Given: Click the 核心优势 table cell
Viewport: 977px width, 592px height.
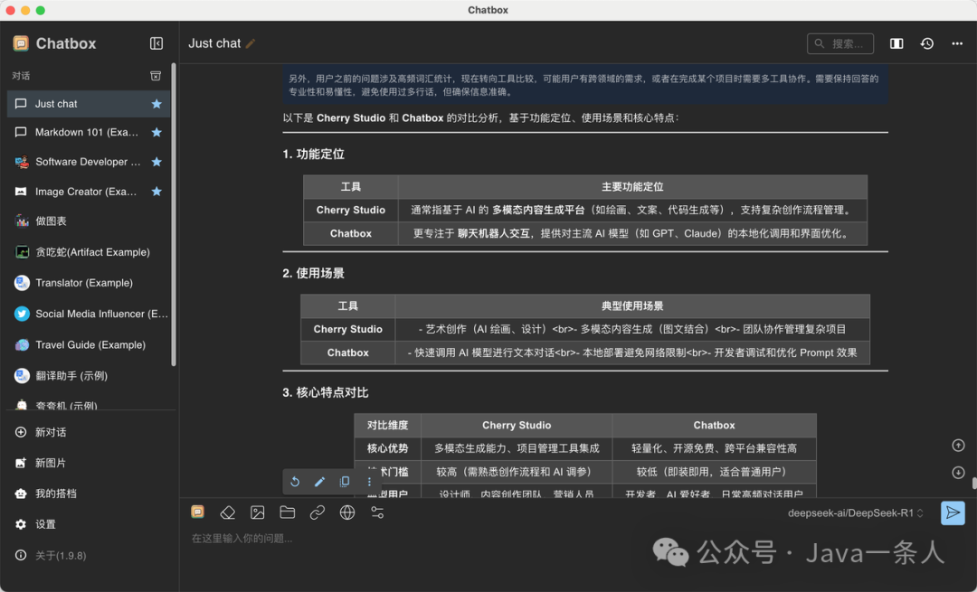Looking at the screenshot, I should [387, 448].
